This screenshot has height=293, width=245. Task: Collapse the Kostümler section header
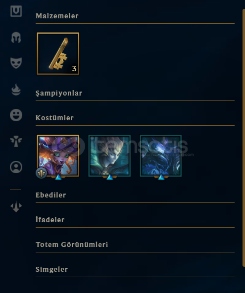pyautogui.click(x=54, y=118)
